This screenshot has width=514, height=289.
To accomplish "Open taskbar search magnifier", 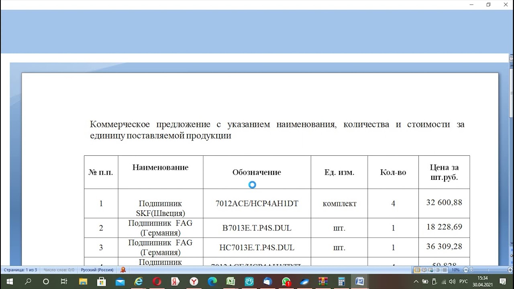I will (28, 281).
